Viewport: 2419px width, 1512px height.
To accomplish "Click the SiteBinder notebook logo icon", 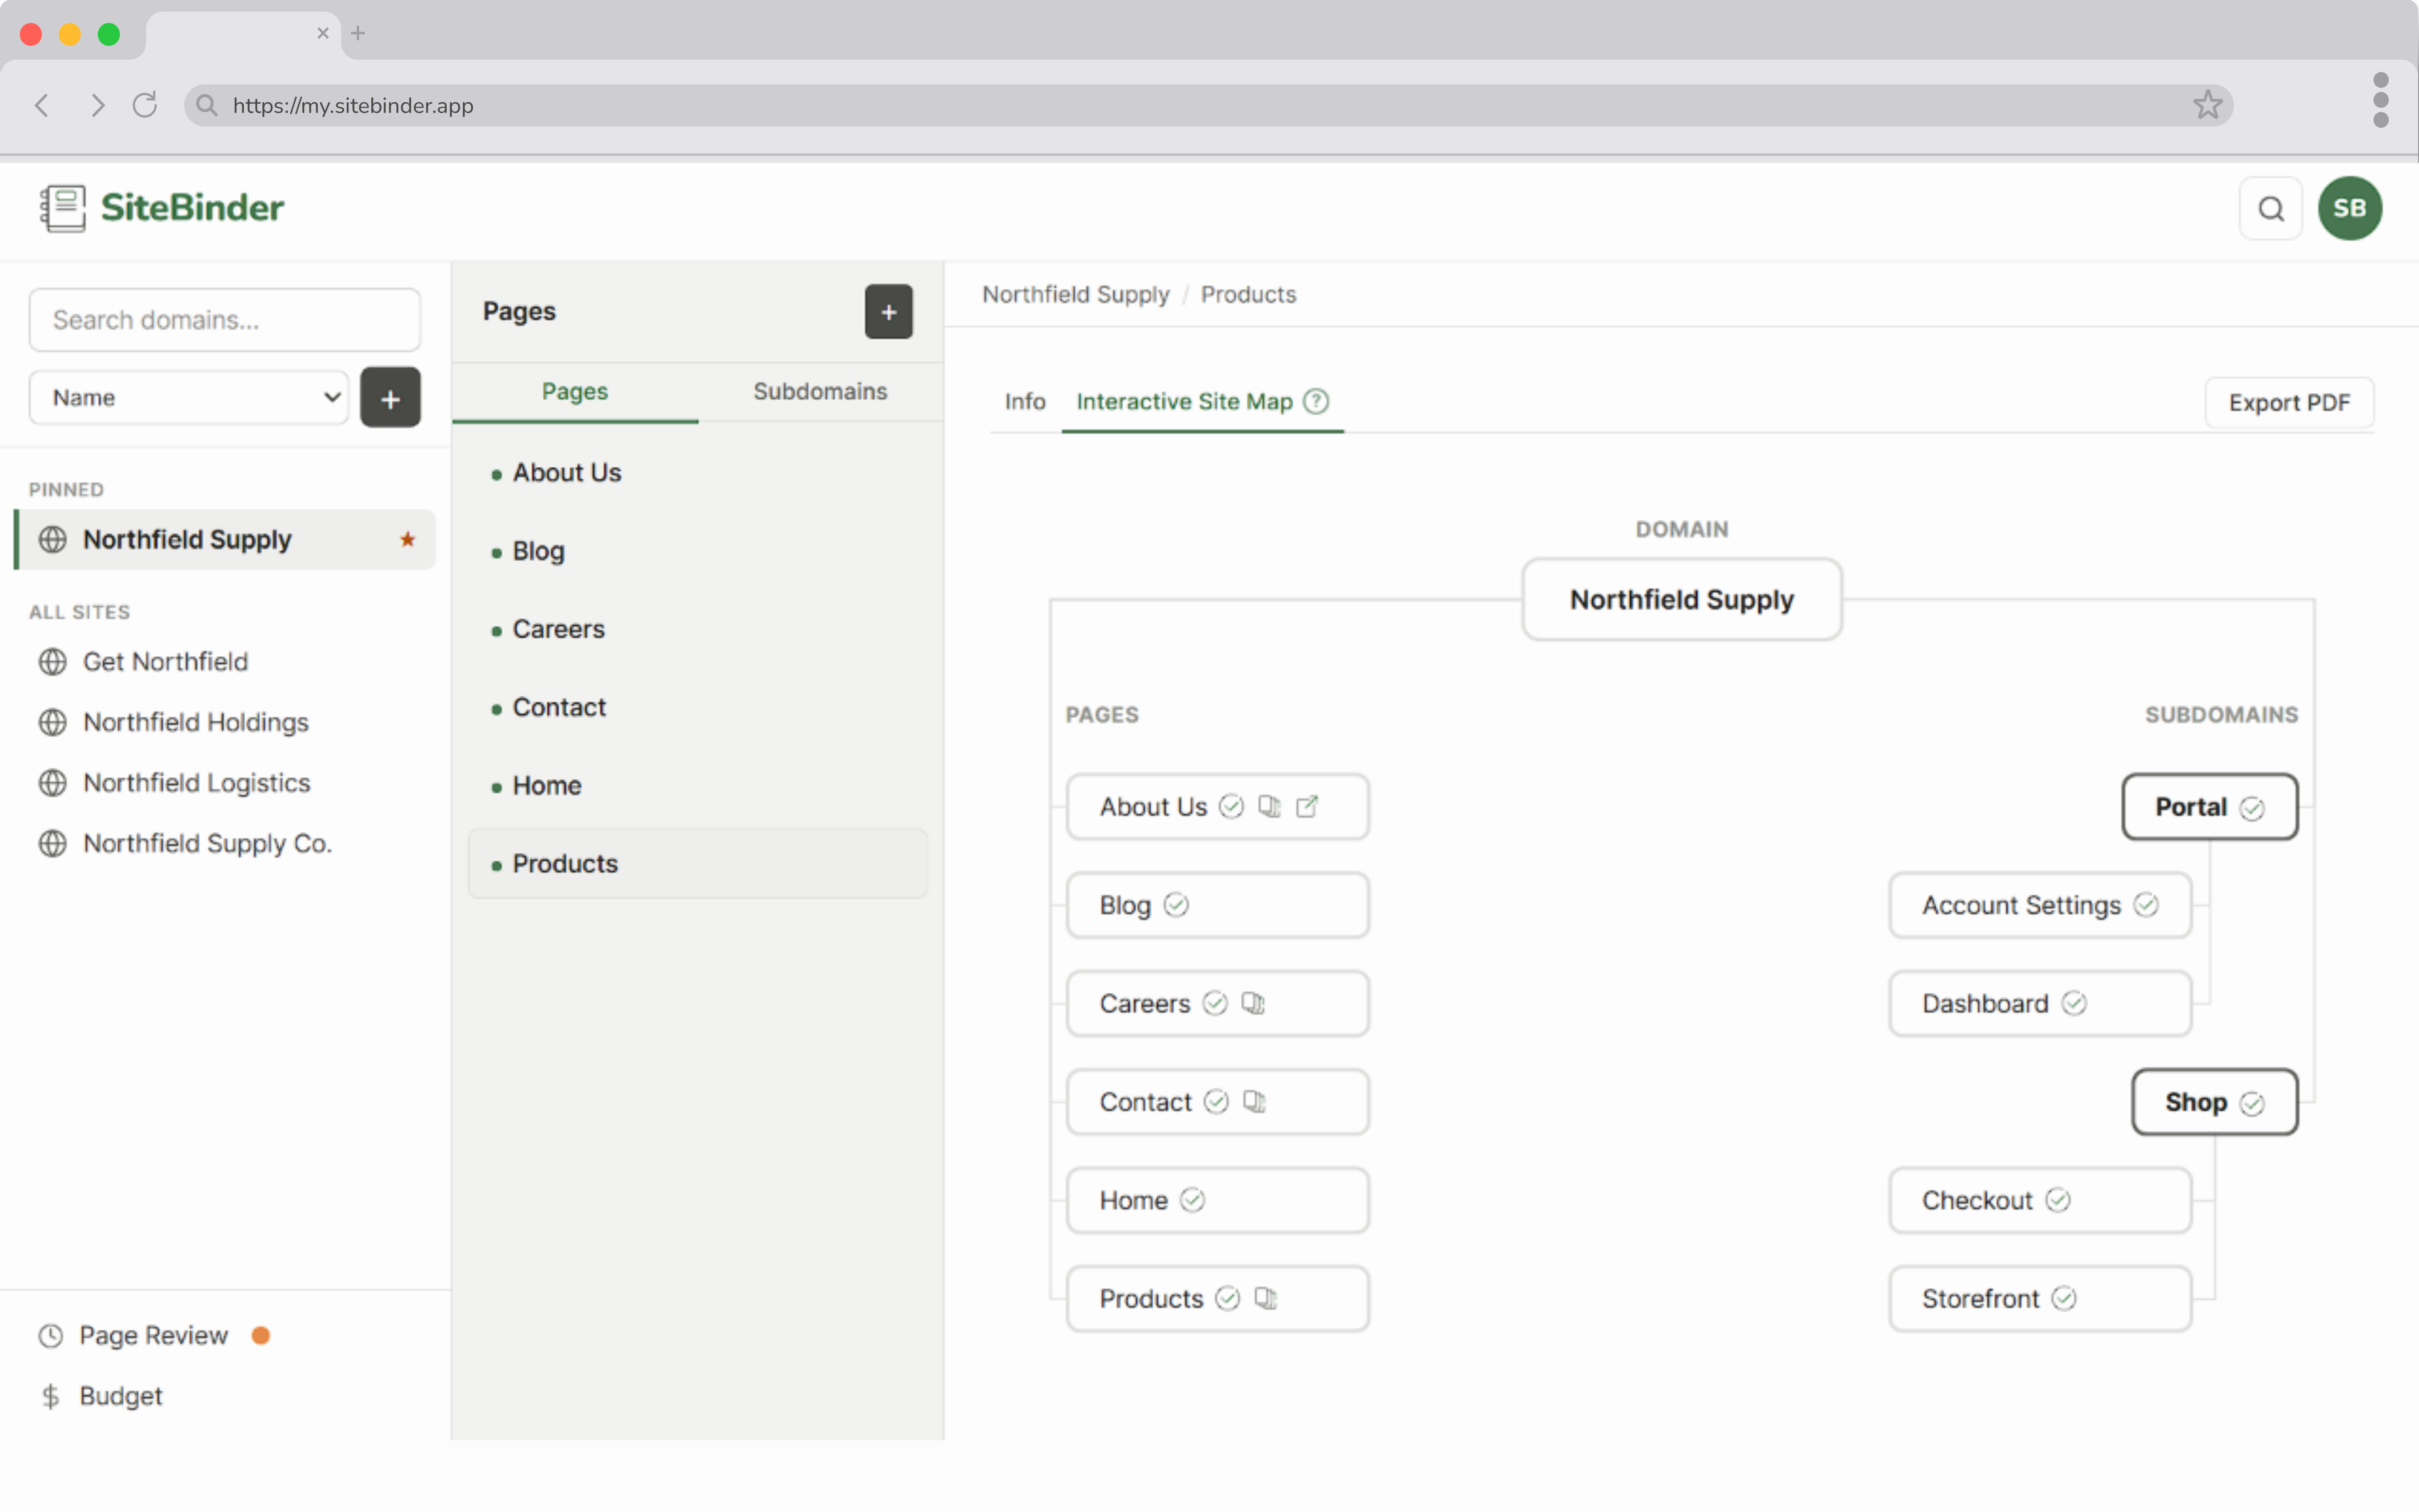I will (x=63, y=208).
